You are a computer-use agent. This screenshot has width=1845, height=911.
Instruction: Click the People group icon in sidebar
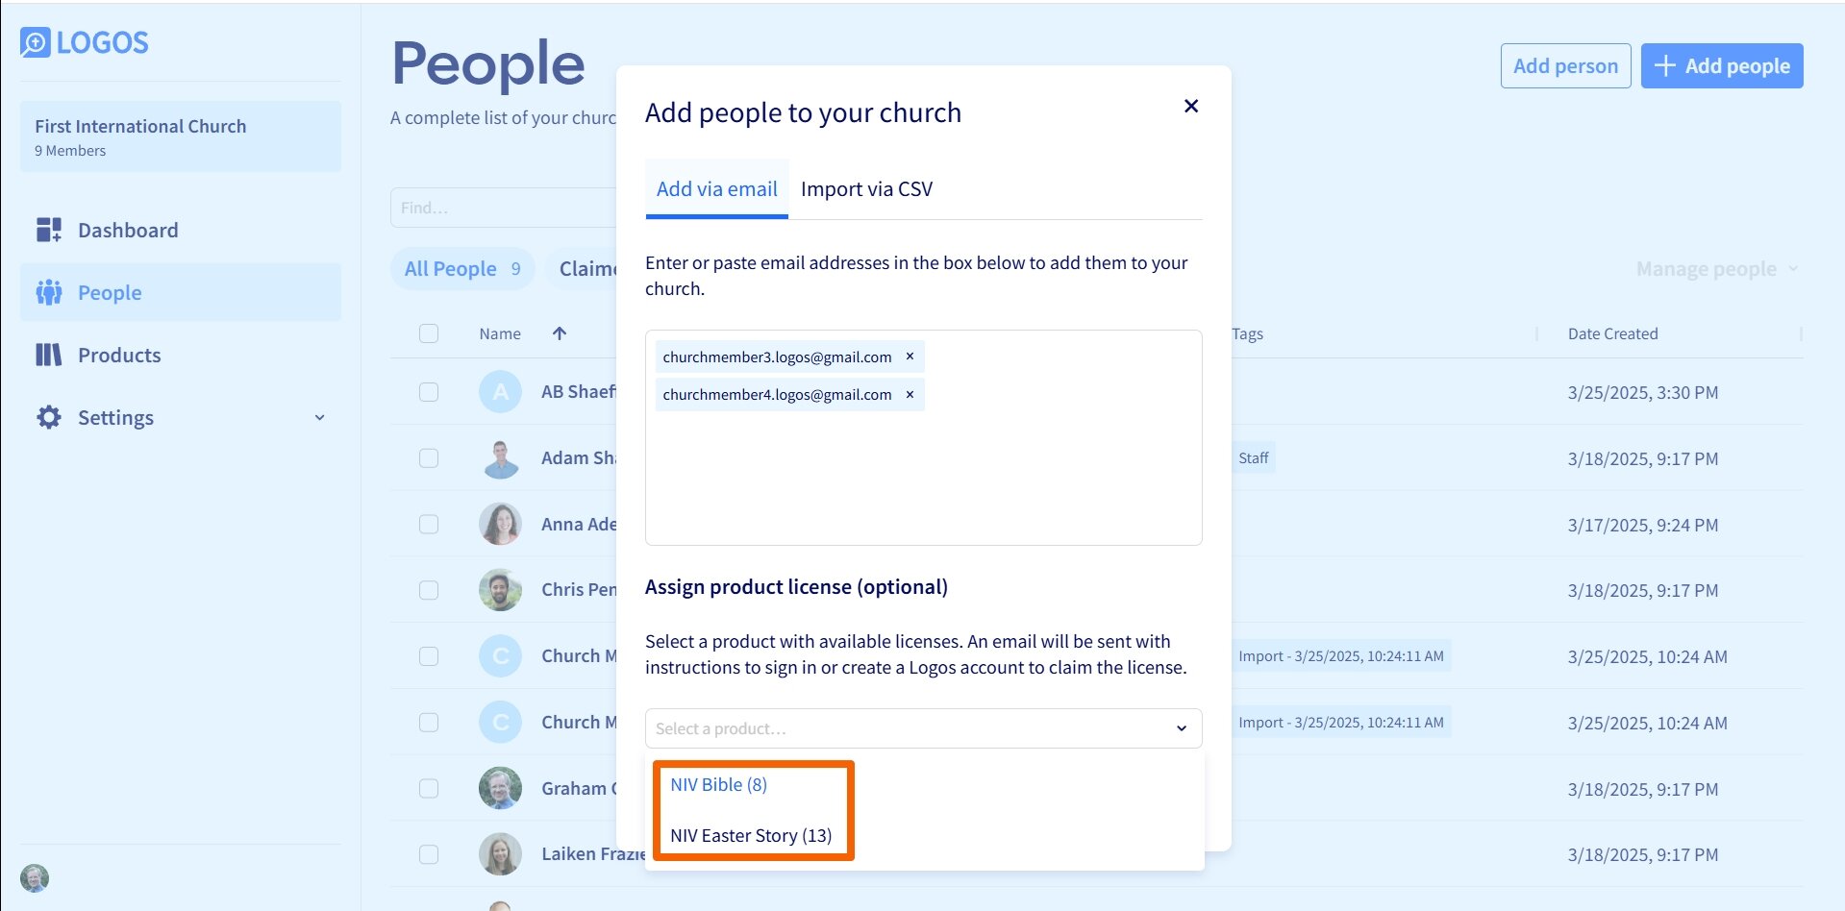pos(49,292)
